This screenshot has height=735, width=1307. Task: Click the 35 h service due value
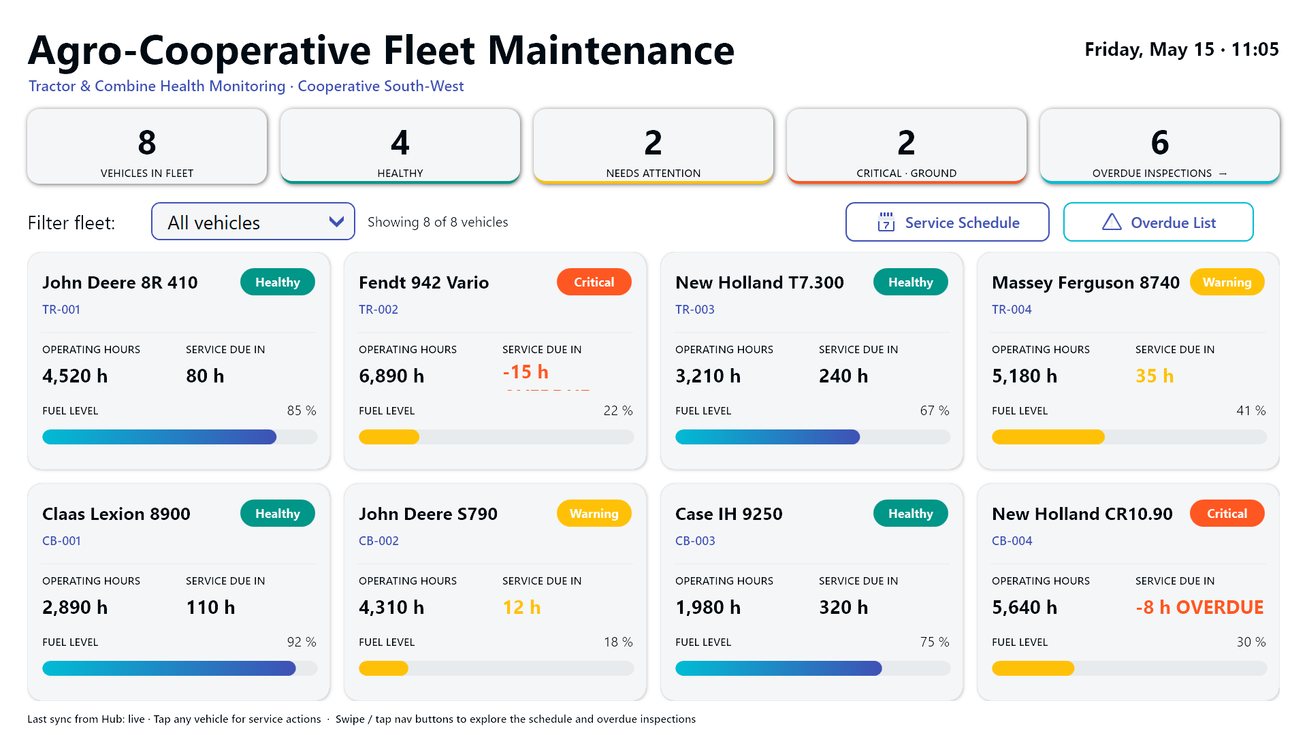pos(1155,376)
